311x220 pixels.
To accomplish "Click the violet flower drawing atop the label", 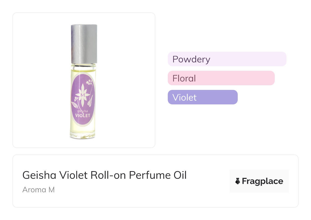I will [89, 82].
